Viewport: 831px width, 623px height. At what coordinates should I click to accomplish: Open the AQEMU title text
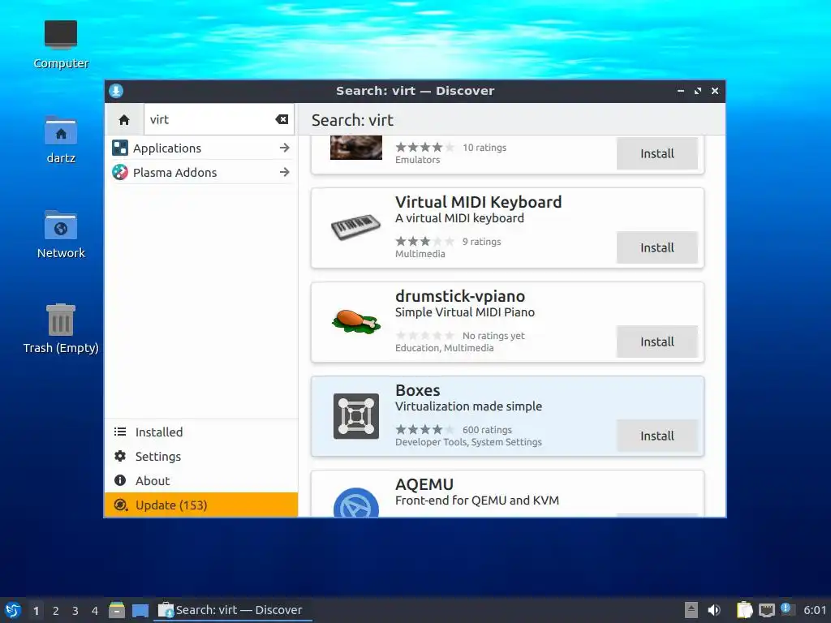pyautogui.click(x=424, y=484)
